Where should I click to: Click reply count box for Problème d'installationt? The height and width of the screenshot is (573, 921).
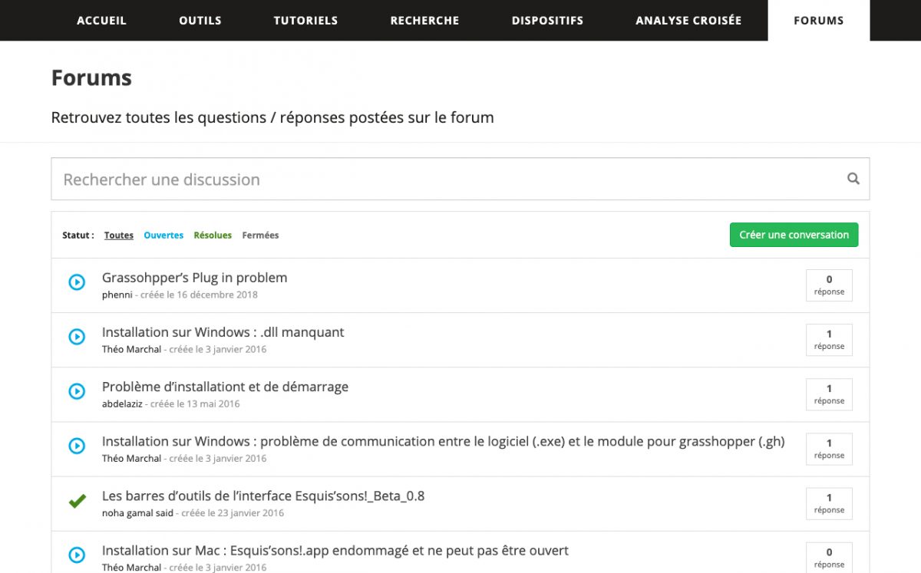[829, 394]
